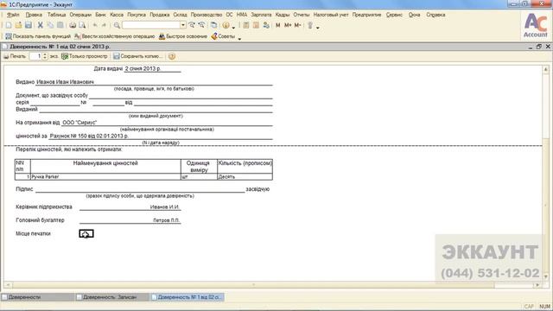Viewport: 553px width, 311px height.
Task: Click the M- memory subtract button
Action: tap(297, 25)
